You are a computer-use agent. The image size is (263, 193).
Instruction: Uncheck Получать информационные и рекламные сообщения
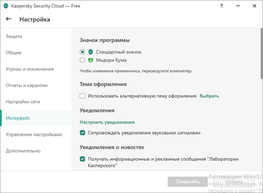tap(82, 159)
